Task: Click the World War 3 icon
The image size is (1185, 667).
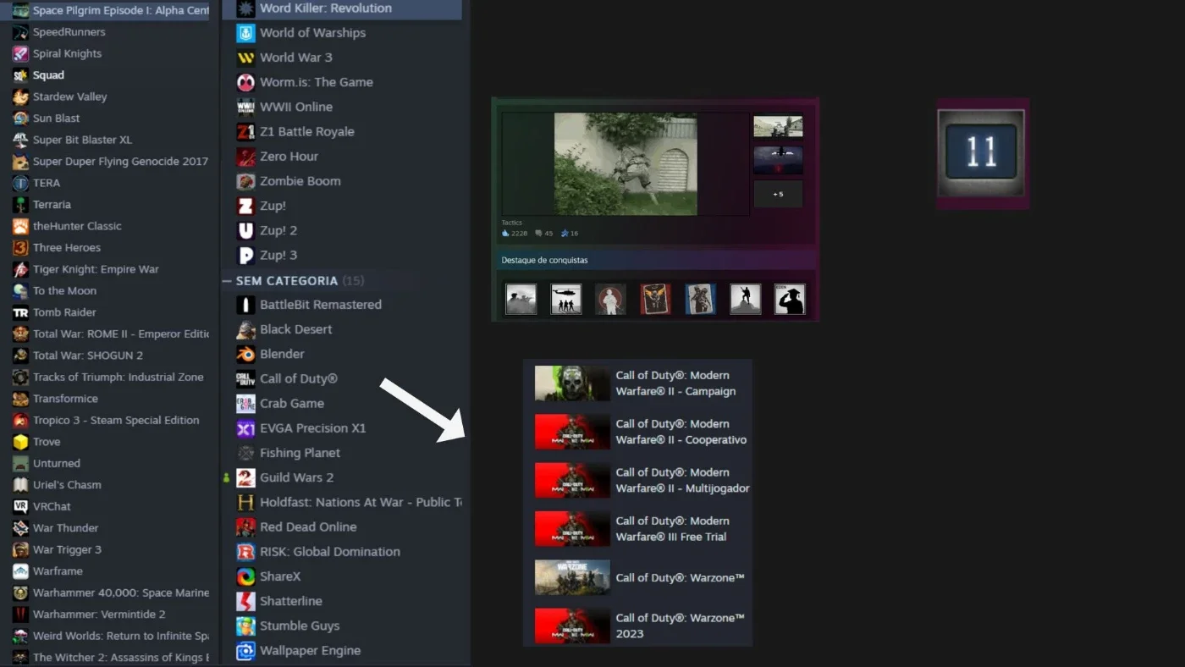Action: pos(245,58)
